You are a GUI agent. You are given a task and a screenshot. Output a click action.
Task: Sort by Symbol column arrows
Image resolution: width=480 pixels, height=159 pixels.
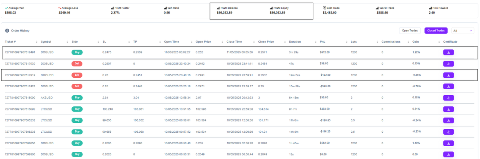click(68, 41)
